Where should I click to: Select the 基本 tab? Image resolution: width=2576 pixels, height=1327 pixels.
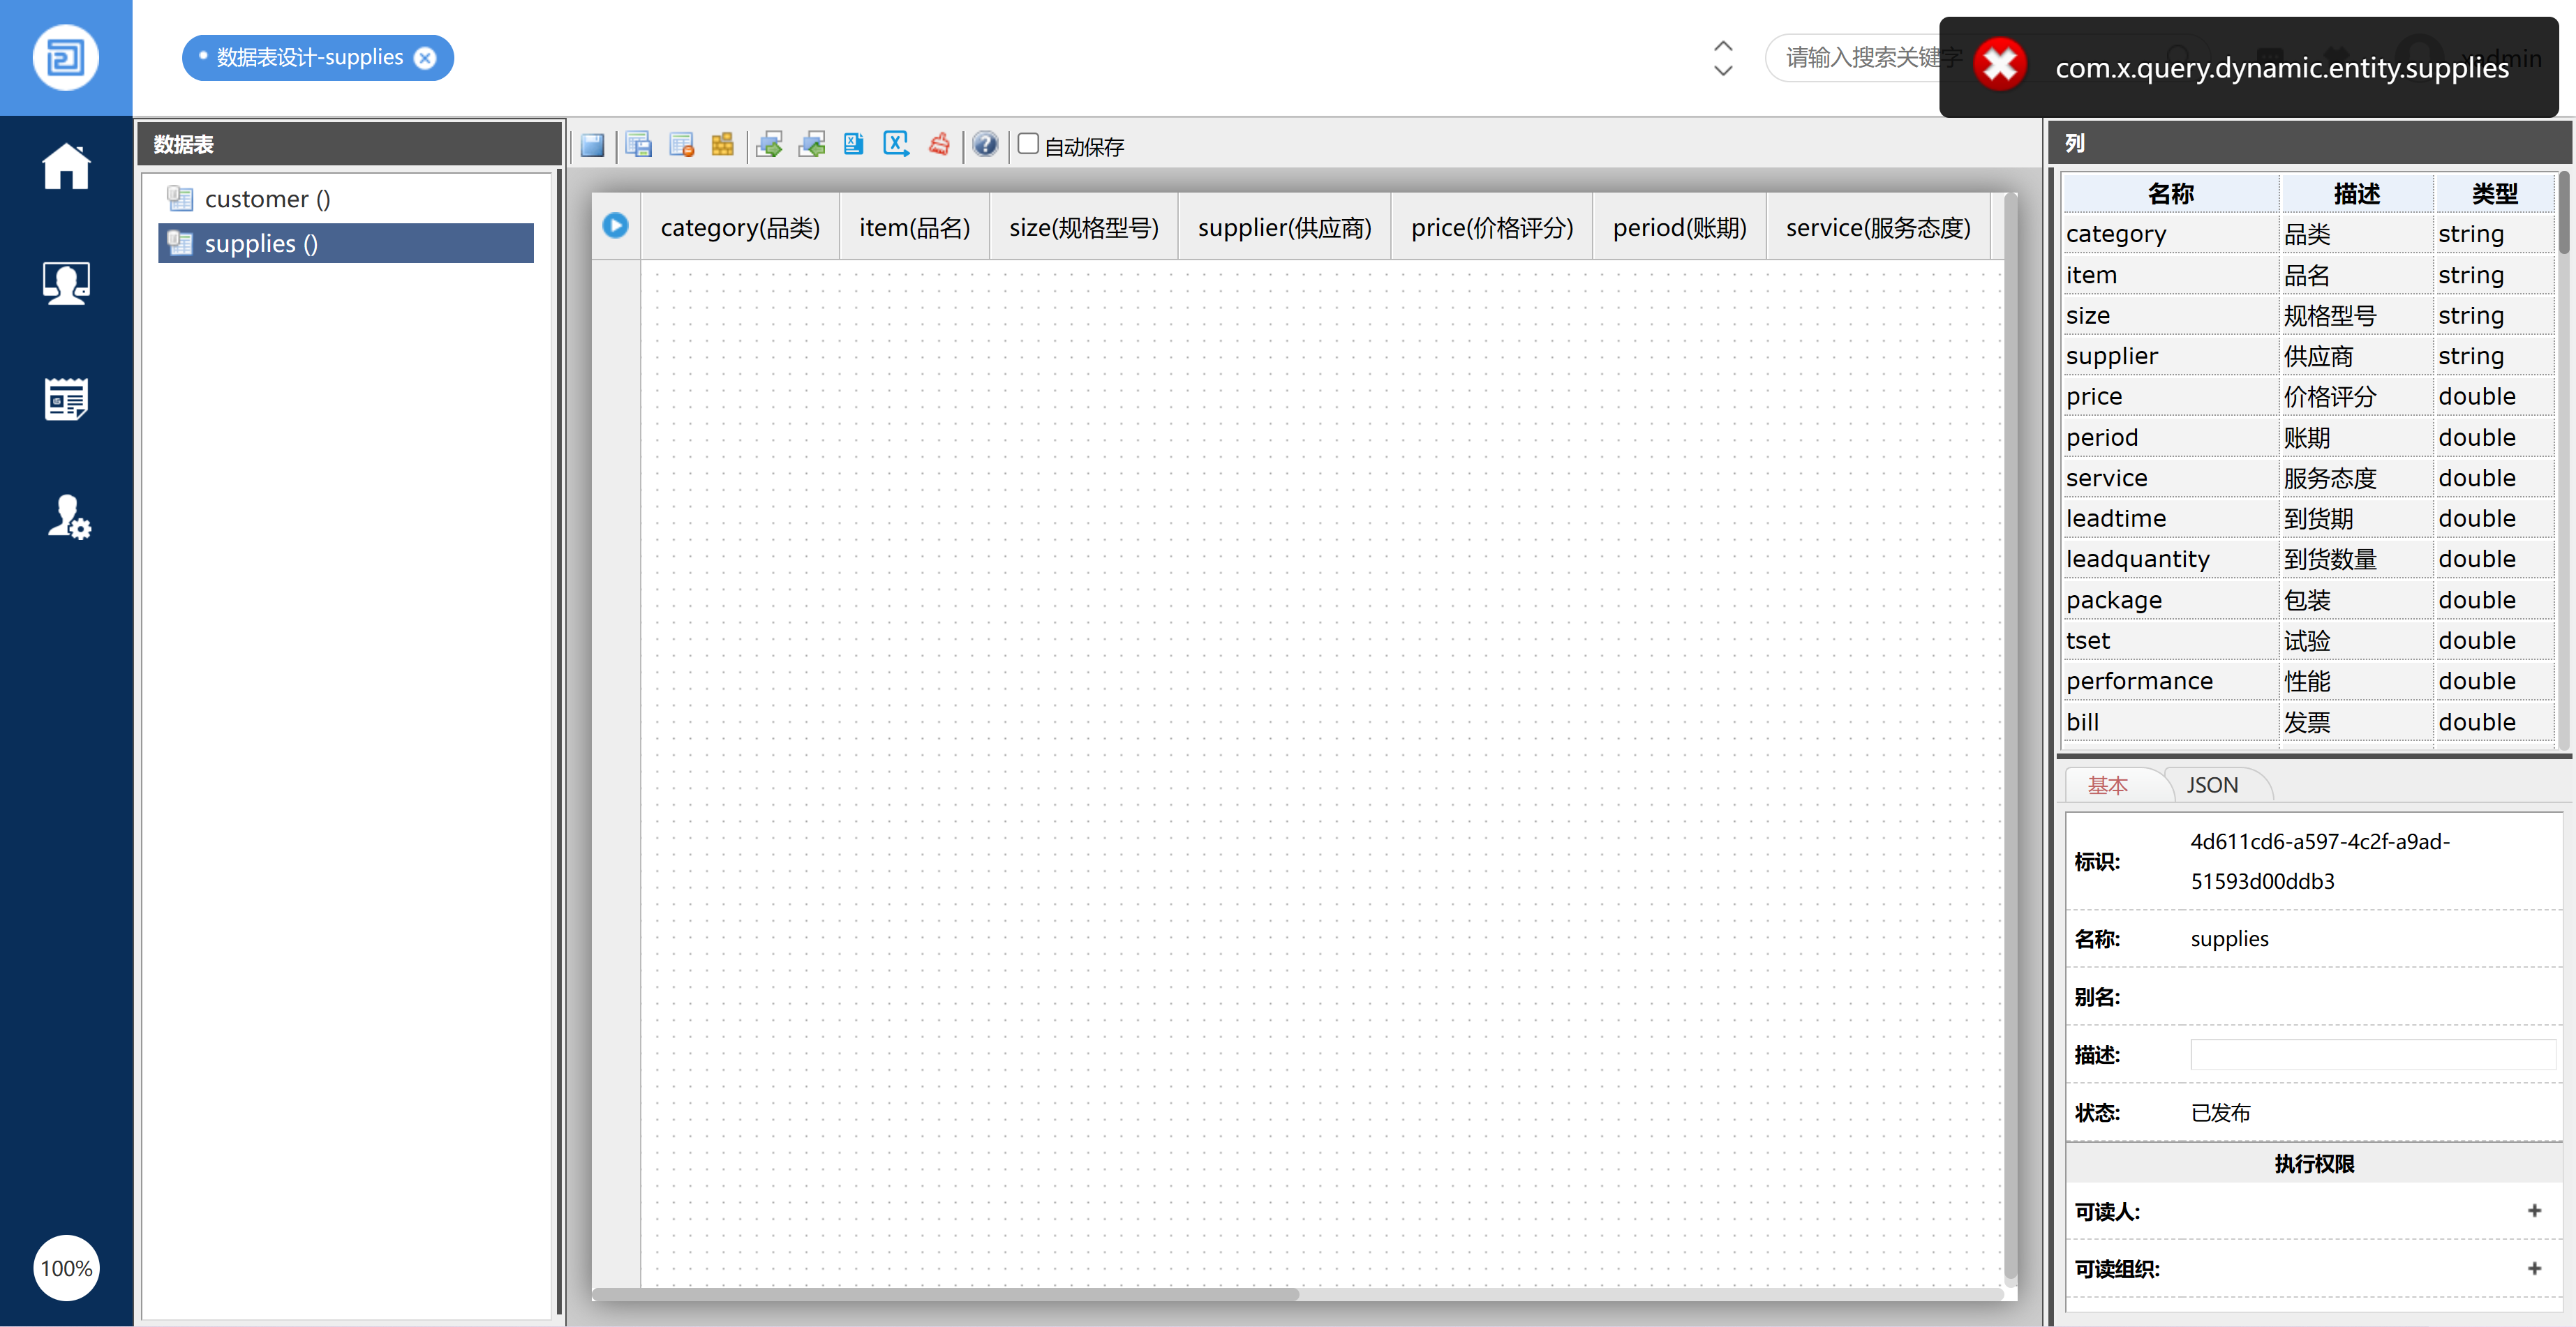click(2108, 785)
